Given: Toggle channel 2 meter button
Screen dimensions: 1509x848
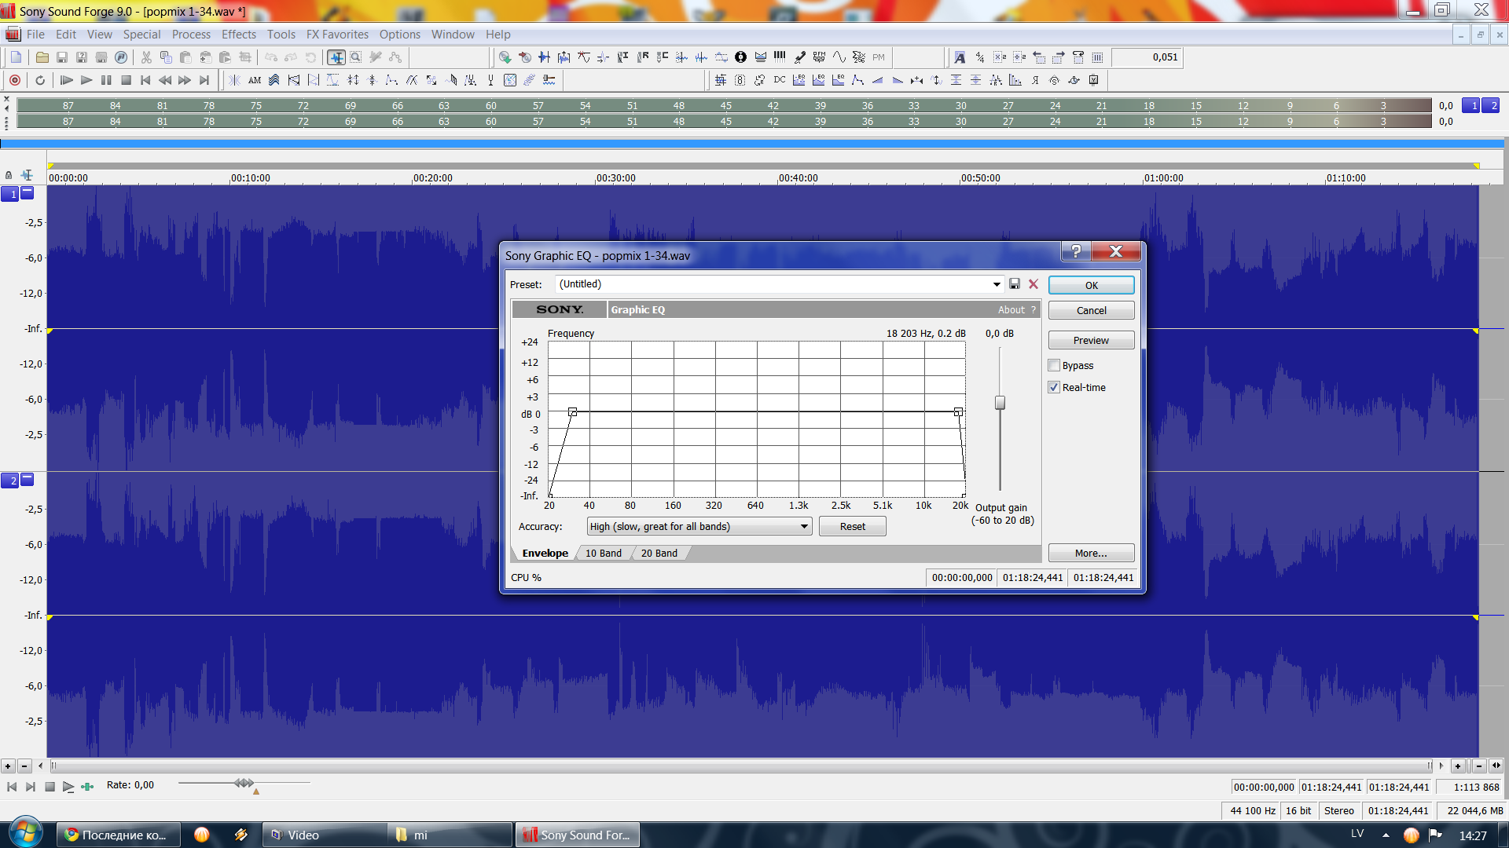Looking at the screenshot, I should [1491, 105].
